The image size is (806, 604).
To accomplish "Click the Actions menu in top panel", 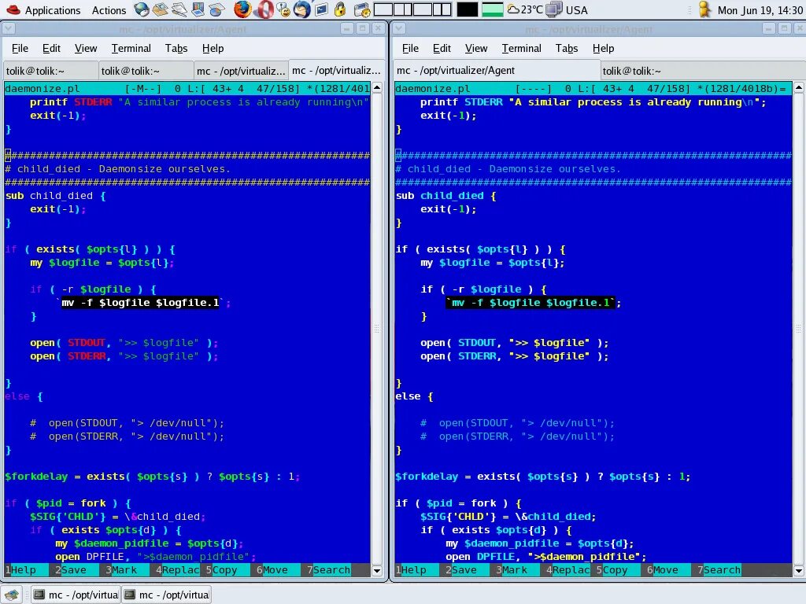I will 109,10.
